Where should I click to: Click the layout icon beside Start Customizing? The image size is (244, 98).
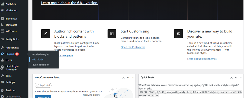click(112, 34)
